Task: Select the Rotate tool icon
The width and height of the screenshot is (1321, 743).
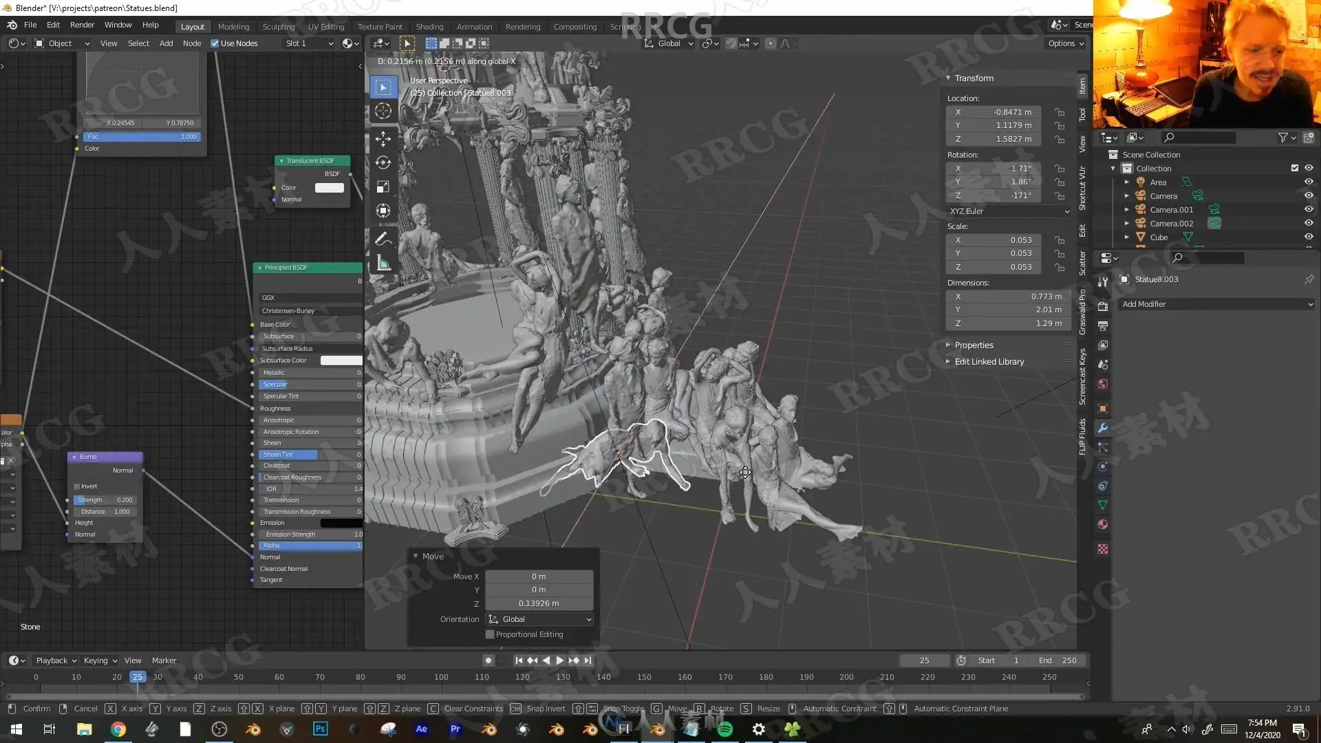Action: [383, 162]
